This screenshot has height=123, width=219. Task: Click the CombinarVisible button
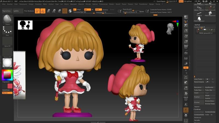[x=199, y=115]
